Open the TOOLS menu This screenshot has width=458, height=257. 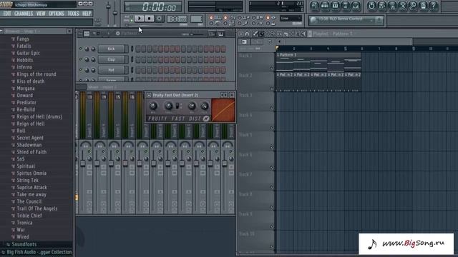tap(73, 14)
